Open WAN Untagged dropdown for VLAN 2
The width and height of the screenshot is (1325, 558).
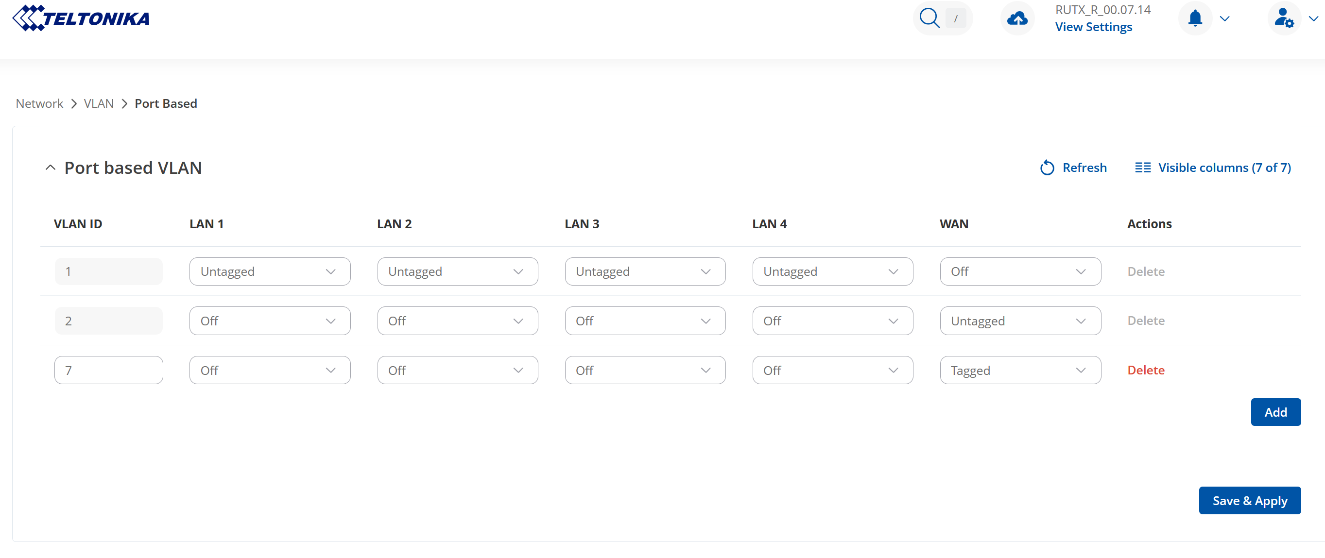(1020, 321)
